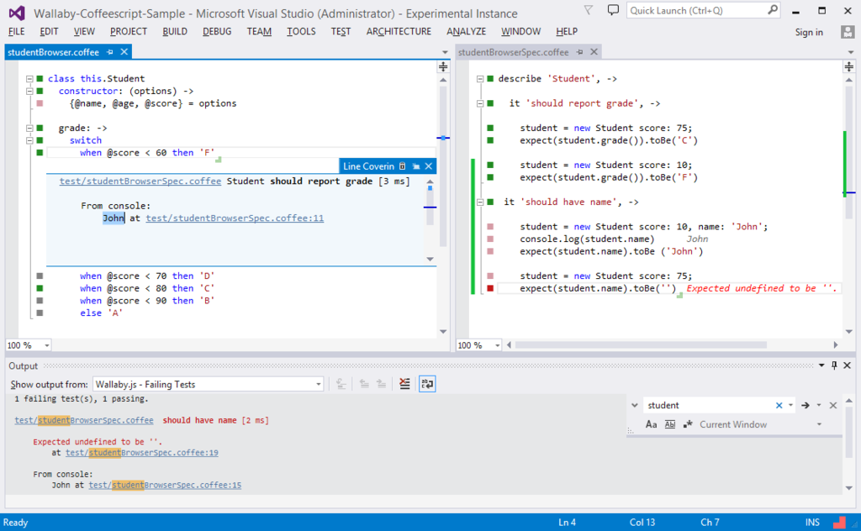
Task: Open test/studentBrowserSpec.coffee link in Line Coverin popup
Action: click(140, 181)
